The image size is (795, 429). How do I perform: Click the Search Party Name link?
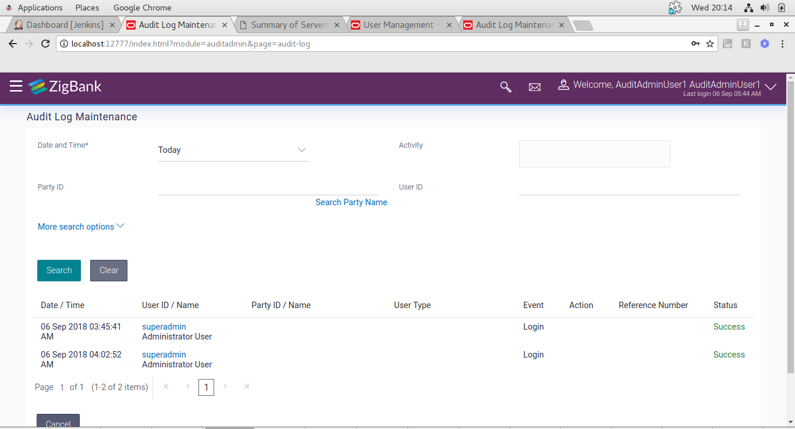(352, 202)
